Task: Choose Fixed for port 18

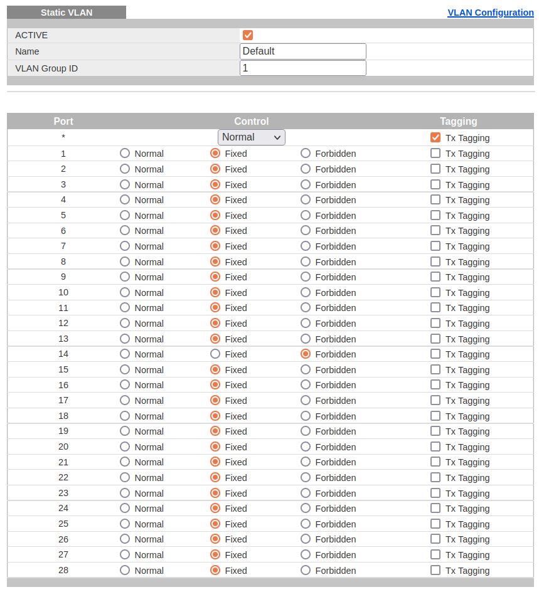Action: click(x=215, y=416)
